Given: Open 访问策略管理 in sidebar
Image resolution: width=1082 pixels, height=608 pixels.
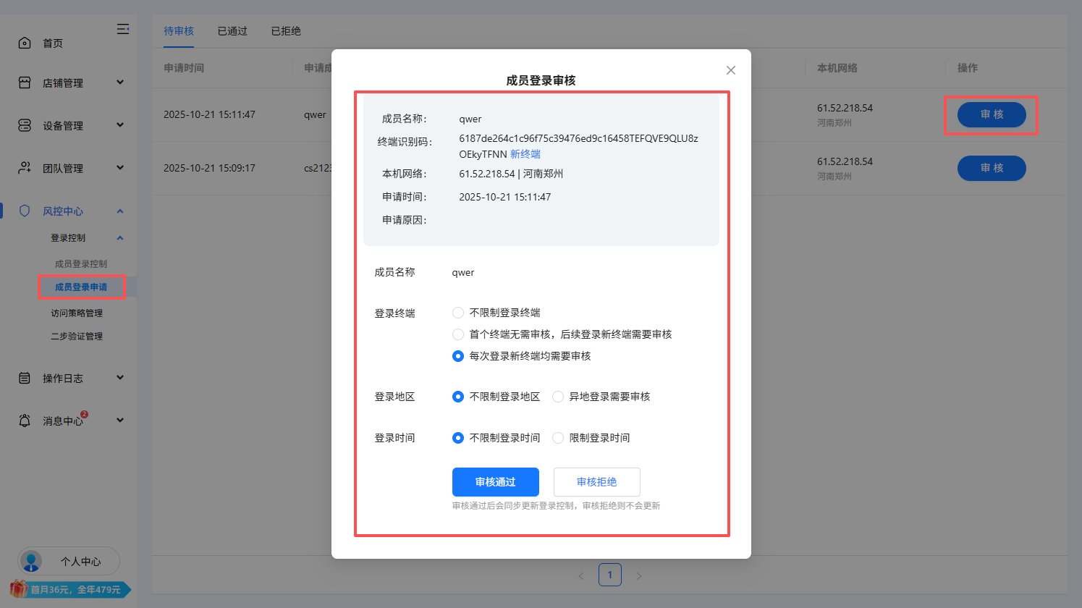Looking at the screenshot, I should coord(77,313).
